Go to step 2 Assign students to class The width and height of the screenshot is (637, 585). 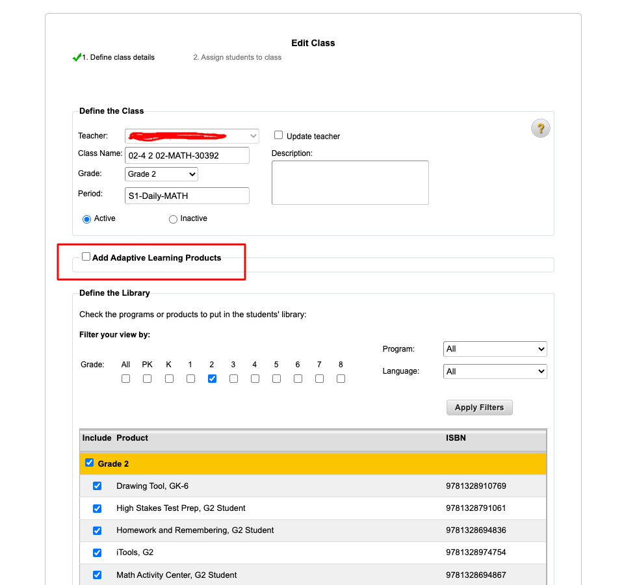tap(237, 57)
